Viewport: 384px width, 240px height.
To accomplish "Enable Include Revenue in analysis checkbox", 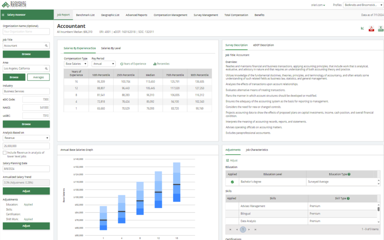I will pos(4,153).
